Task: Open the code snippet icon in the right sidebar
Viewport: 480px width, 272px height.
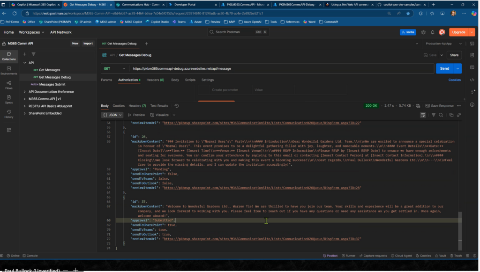Action: (x=472, y=80)
